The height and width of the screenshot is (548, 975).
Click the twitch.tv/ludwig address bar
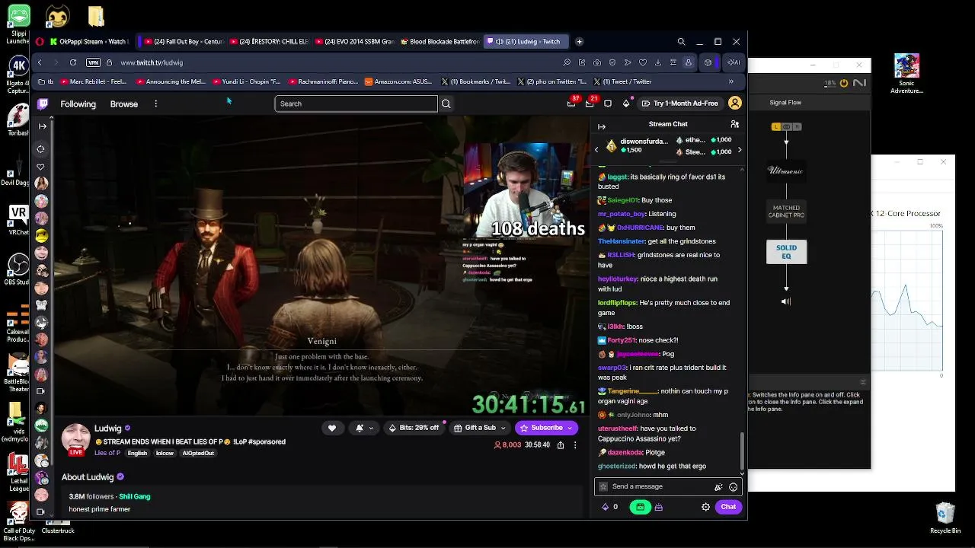click(x=152, y=62)
